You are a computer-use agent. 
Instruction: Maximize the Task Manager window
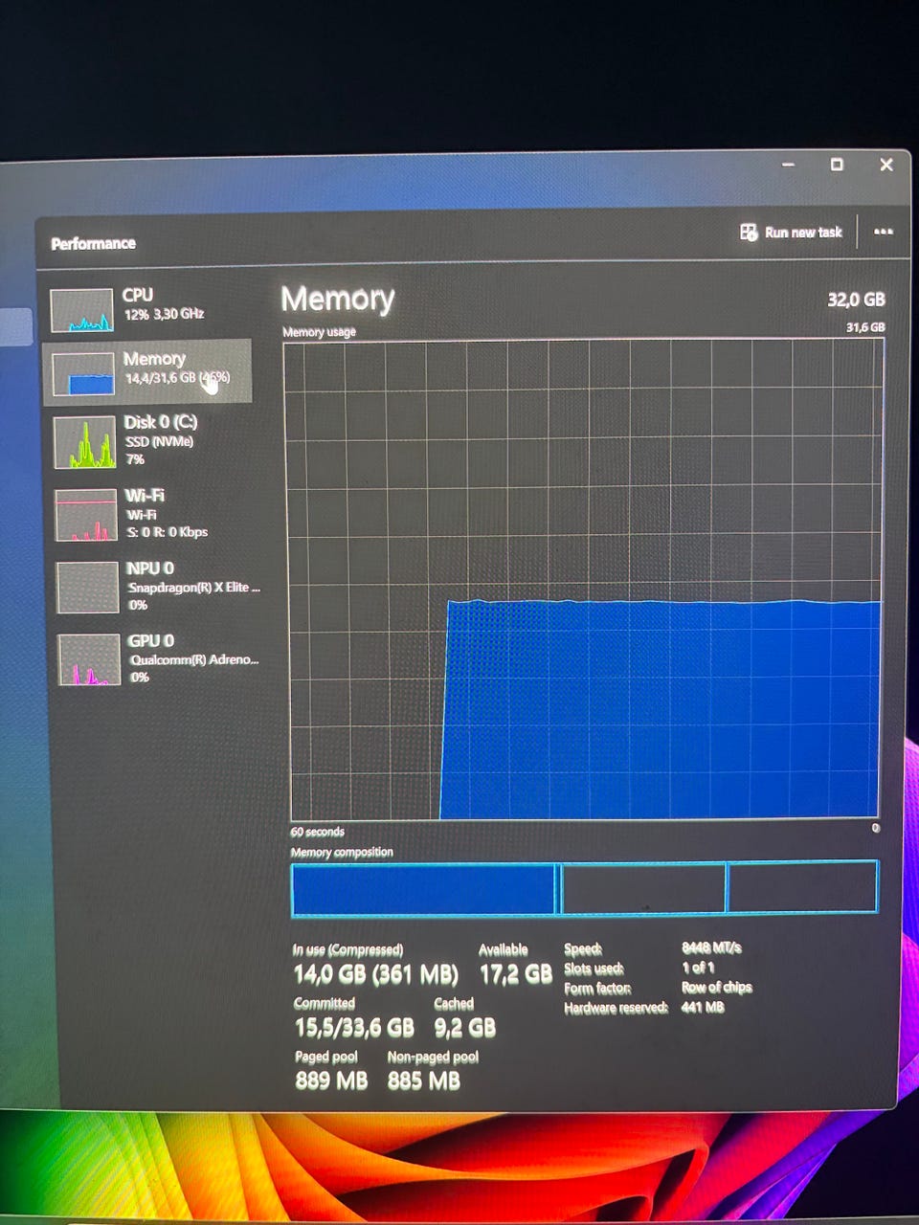[x=837, y=165]
